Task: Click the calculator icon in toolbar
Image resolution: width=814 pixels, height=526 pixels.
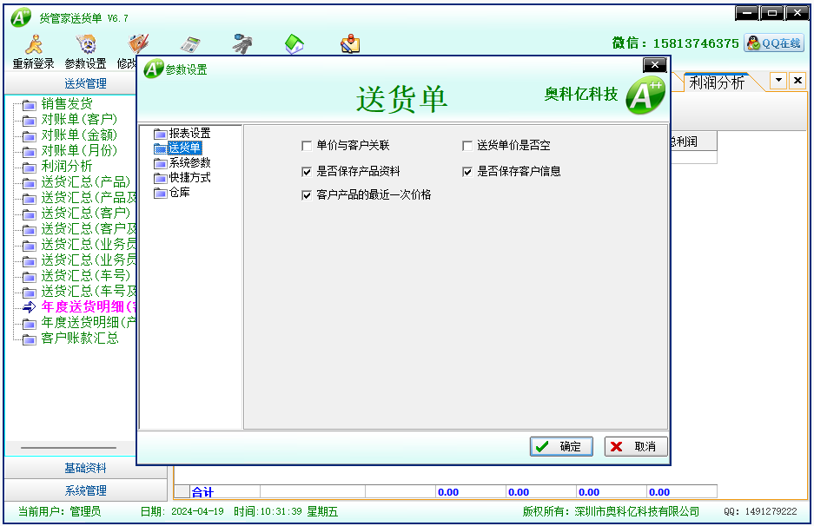Action: tap(190, 43)
